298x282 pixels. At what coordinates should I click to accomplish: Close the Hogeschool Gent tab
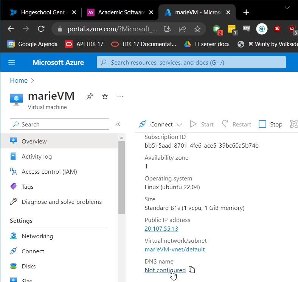coord(74,12)
